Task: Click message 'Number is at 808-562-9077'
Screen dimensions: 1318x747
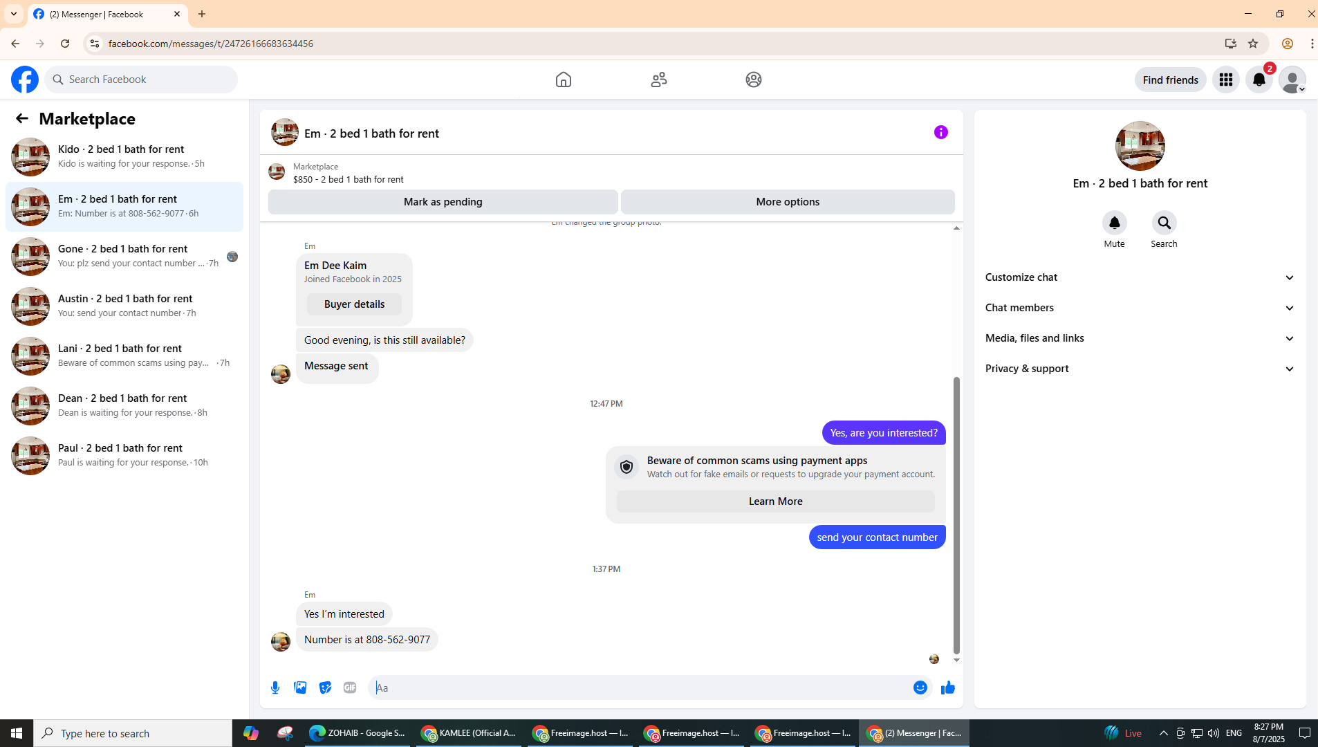Action: (367, 640)
